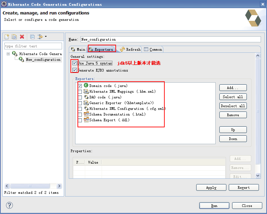267x214 pixels.
Task: Click the Select all button
Action: coord(233,97)
